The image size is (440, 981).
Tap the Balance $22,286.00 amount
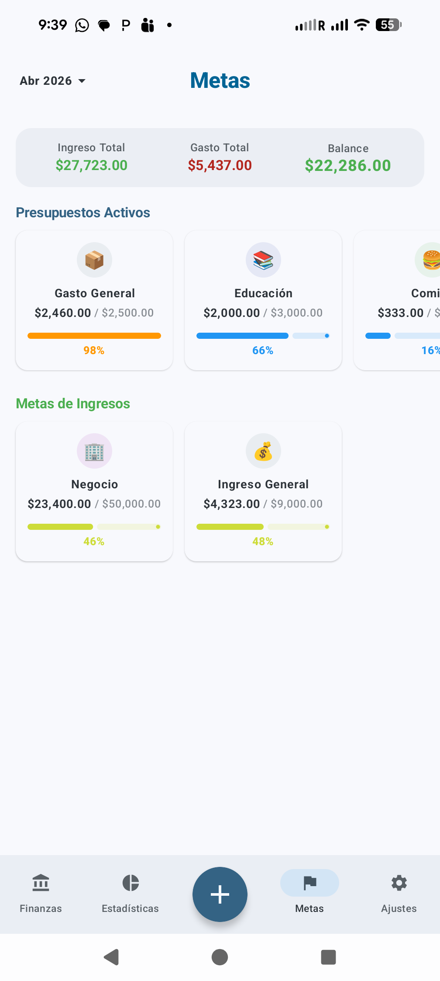pyautogui.click(x=348, y=166)
